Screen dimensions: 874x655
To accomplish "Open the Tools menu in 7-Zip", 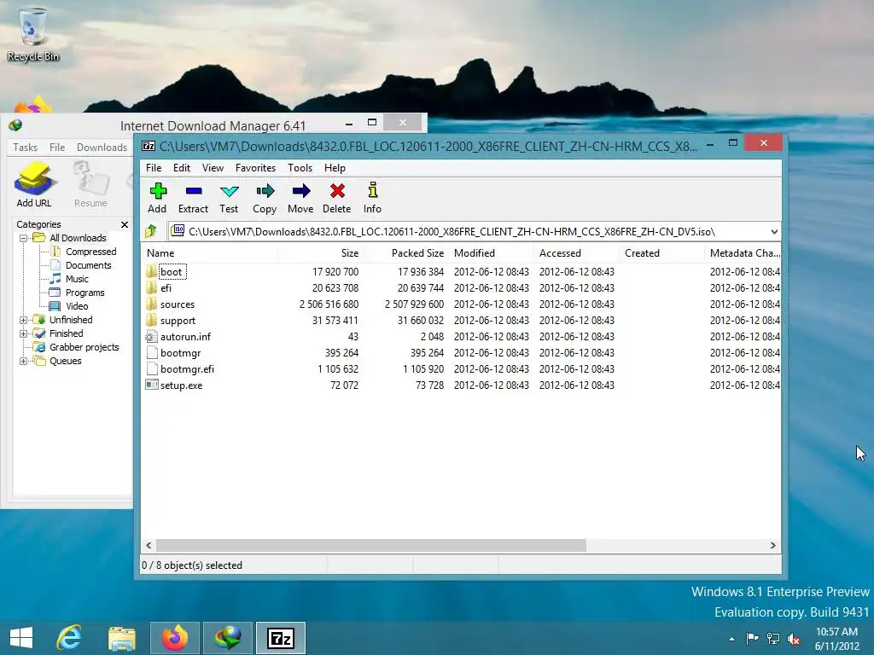I will point(300,168).
